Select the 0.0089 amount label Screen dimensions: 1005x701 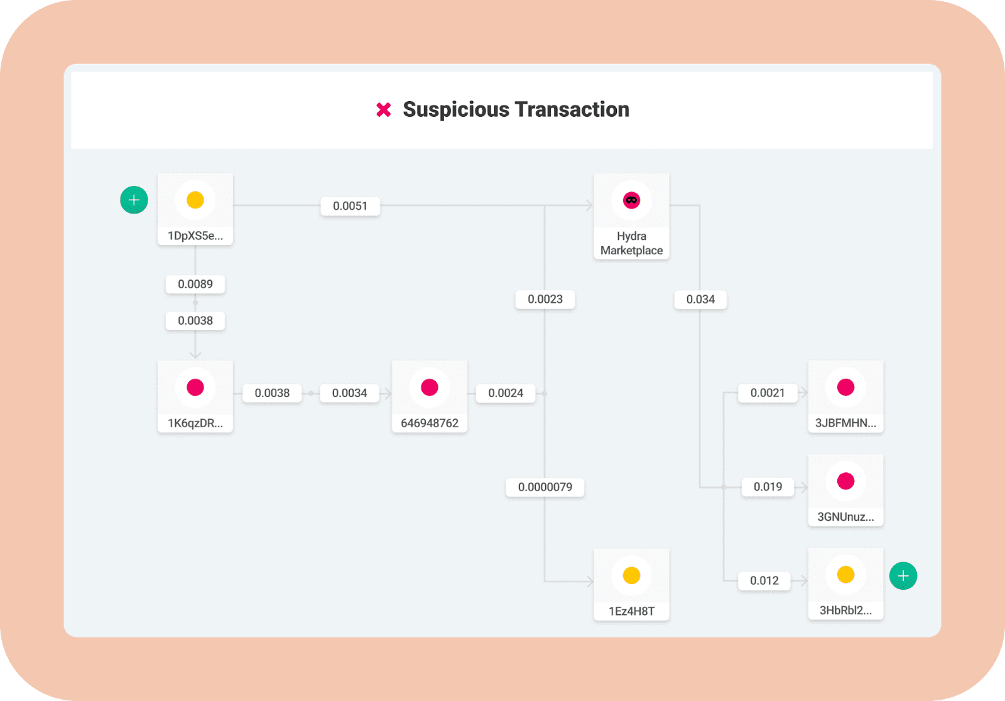195,284
